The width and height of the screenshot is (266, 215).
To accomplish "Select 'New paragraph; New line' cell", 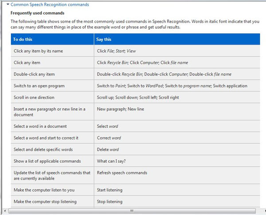I will coord(177,112).
